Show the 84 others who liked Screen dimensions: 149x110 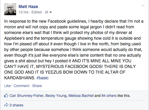coord(109,96)
